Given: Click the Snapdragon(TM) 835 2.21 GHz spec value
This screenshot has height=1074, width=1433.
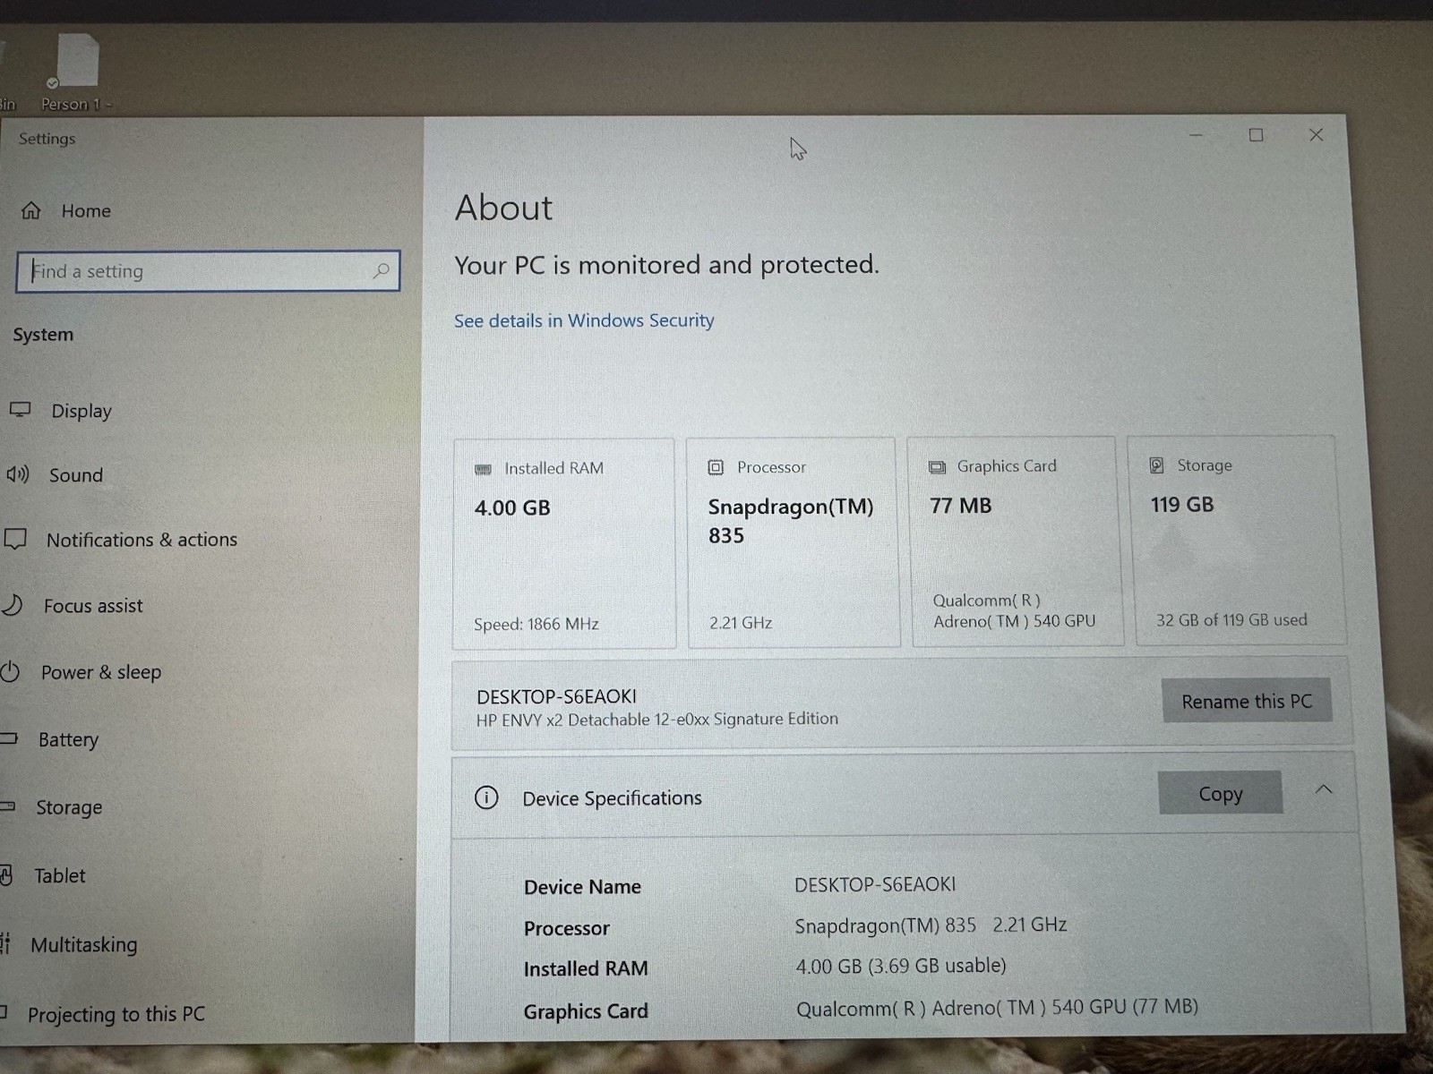Looking at the screenshot, I should (x=931, y=925).
